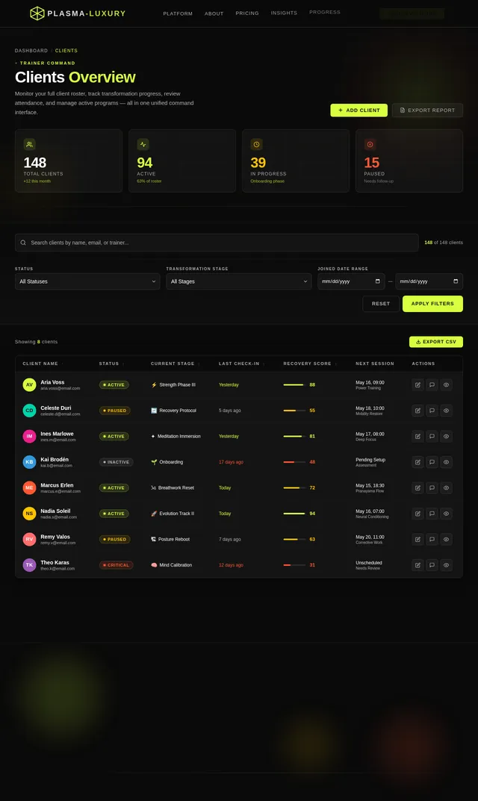Open the All Statuses dropdown
The height and width of the screenshot is (801, 478).
[87, 281]
